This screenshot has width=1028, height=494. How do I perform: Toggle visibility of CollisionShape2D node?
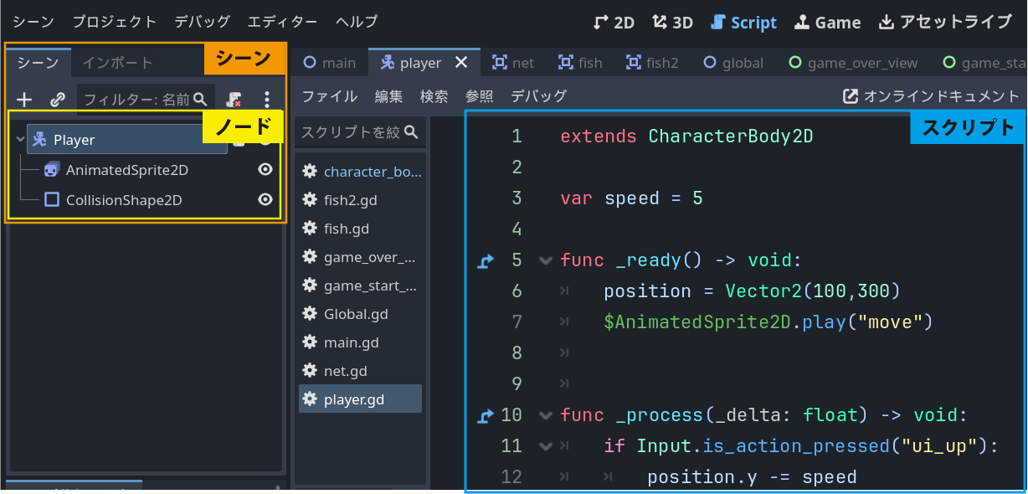[x=265, y=199]
